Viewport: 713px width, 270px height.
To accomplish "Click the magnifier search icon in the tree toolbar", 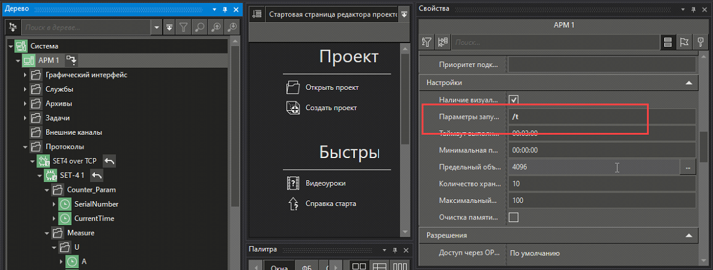I will coord(200,28).
